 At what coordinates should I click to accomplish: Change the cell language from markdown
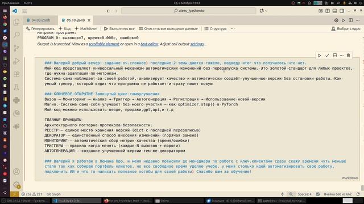pos(350,178)
